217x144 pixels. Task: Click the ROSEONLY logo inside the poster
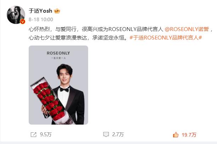[58, 53]
